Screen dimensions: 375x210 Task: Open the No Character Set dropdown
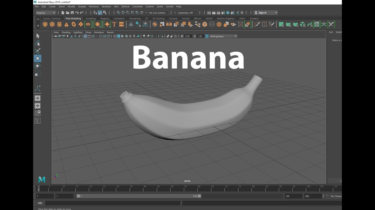point(336,196)
